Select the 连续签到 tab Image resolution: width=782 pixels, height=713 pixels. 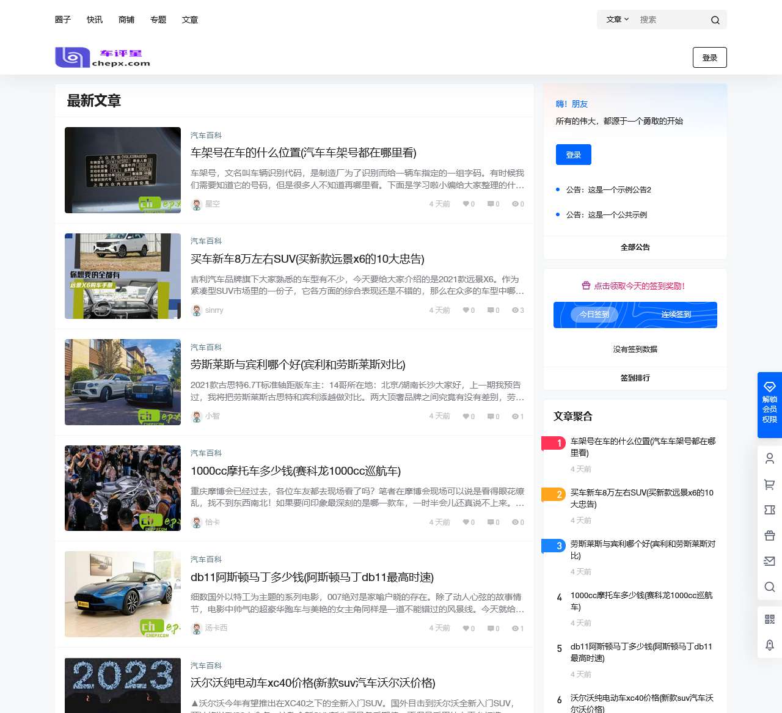click(x=676, y=315)
